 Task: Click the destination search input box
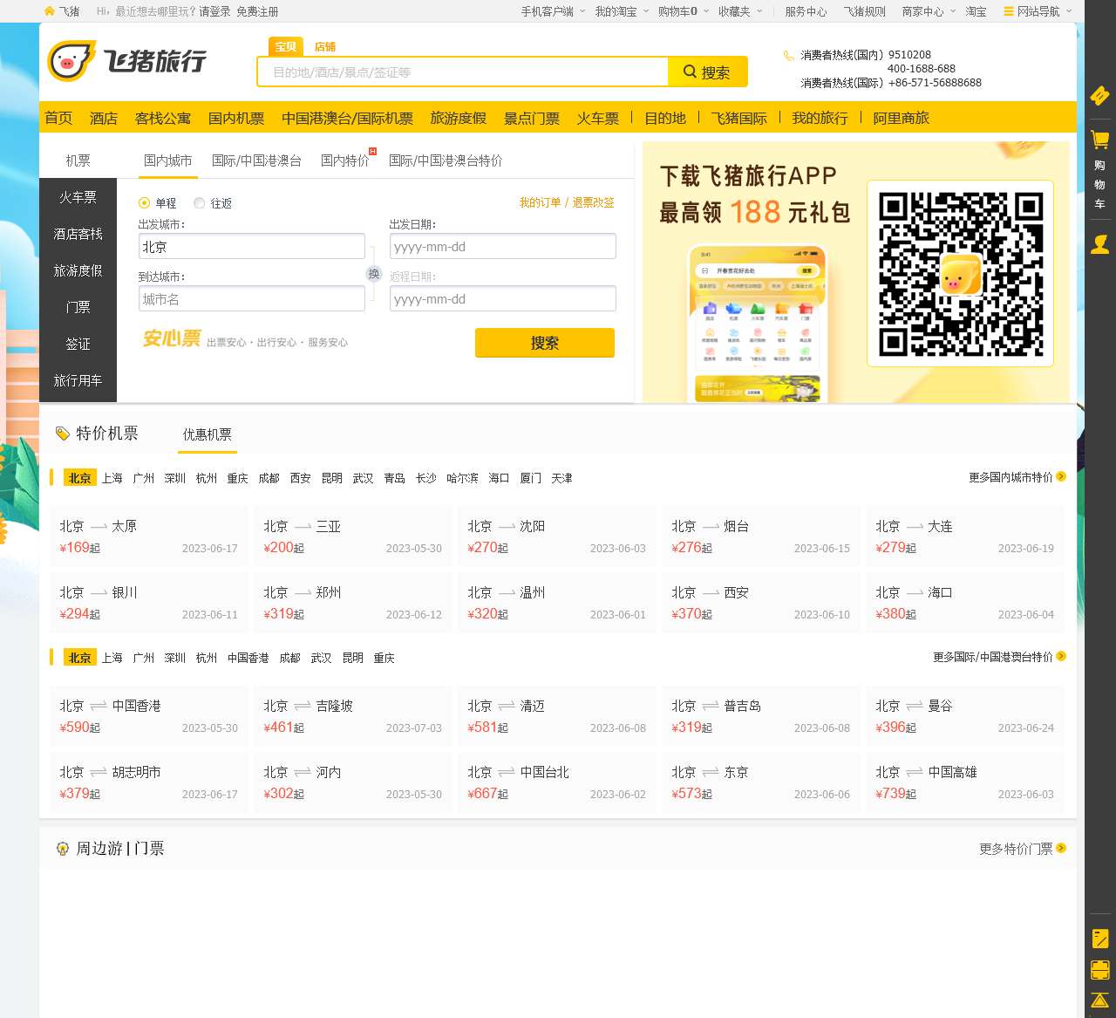(x=463, y=72)
